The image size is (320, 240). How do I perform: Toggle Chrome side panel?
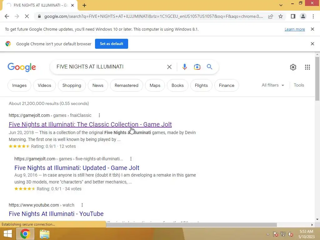pyautogui.click(x=293, y=16)
